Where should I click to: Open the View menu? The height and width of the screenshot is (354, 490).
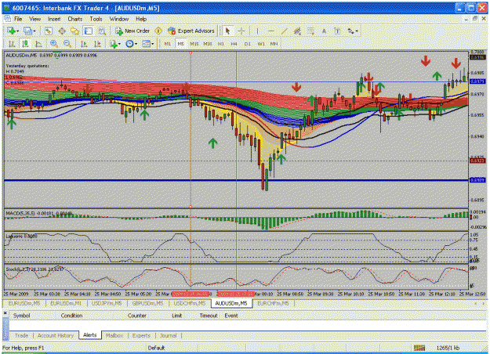pos(35,19)
